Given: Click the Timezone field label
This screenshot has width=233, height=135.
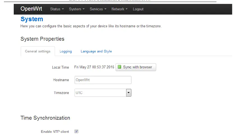Looking at the screenshot, I should [x=61, y=93].
